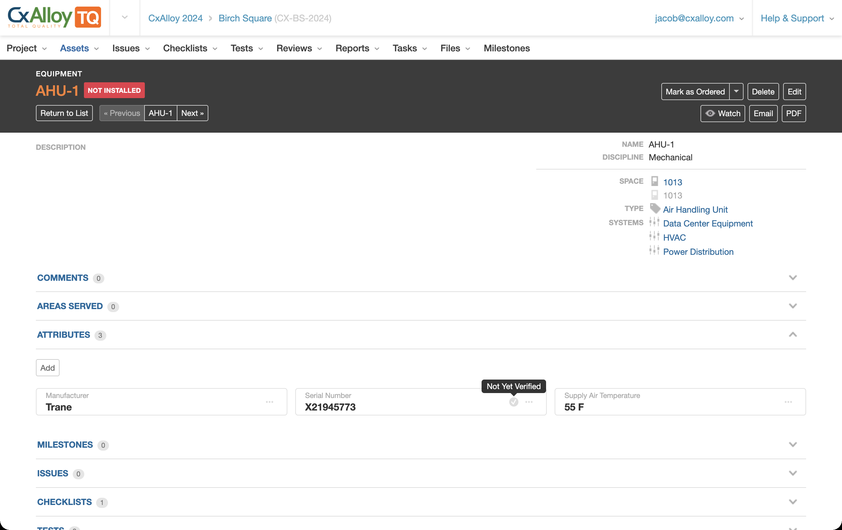
Task: Click Mark as Ordered button
Action: click(x=695, y=91)
